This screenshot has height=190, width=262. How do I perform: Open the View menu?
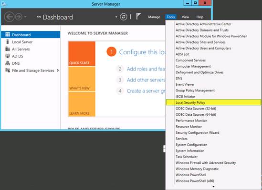click(x=185, y=17)
